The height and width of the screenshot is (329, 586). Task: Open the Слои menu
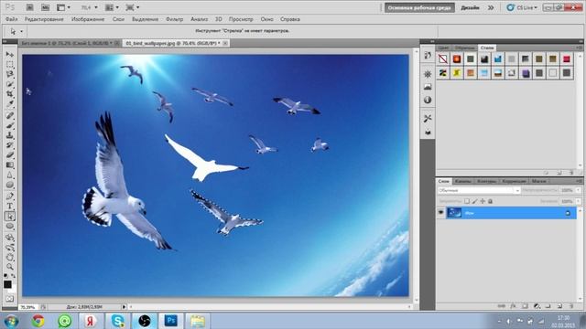click(118, 19)
